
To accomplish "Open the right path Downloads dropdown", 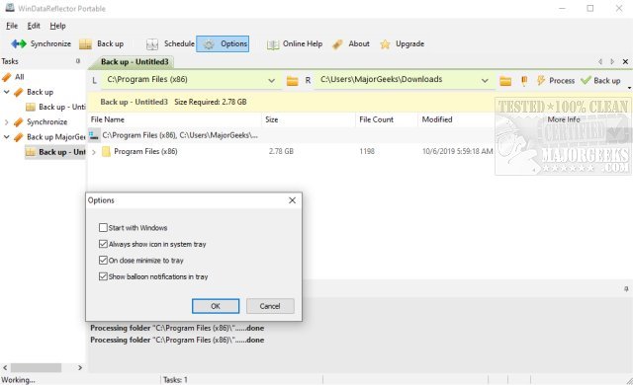I will [x=485, y=81].
